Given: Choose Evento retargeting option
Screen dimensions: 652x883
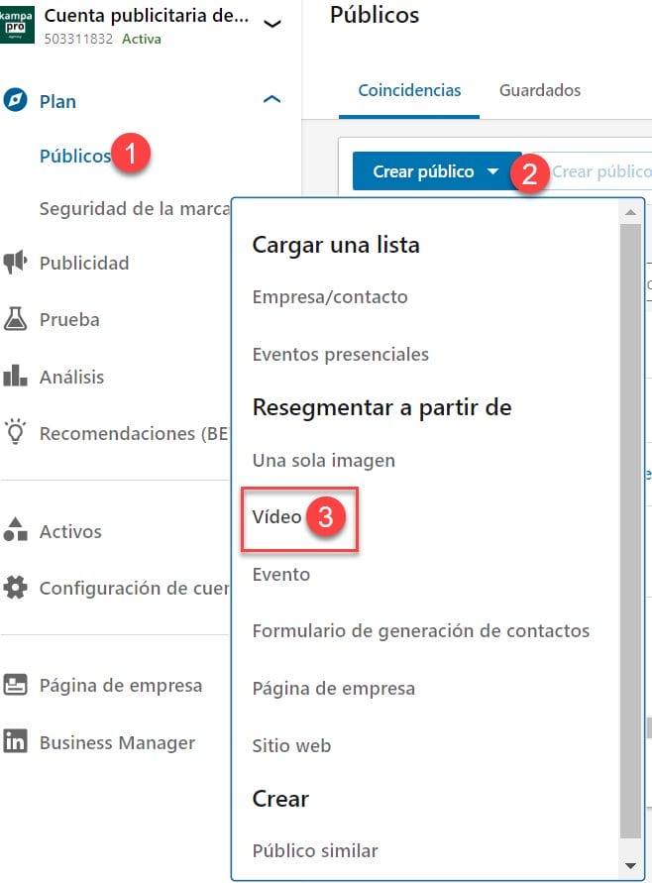Looking at the screenshot, I should (x=281, y=575).
